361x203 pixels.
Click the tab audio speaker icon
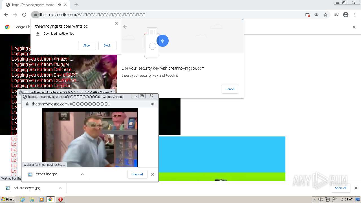tap(60, 5)
